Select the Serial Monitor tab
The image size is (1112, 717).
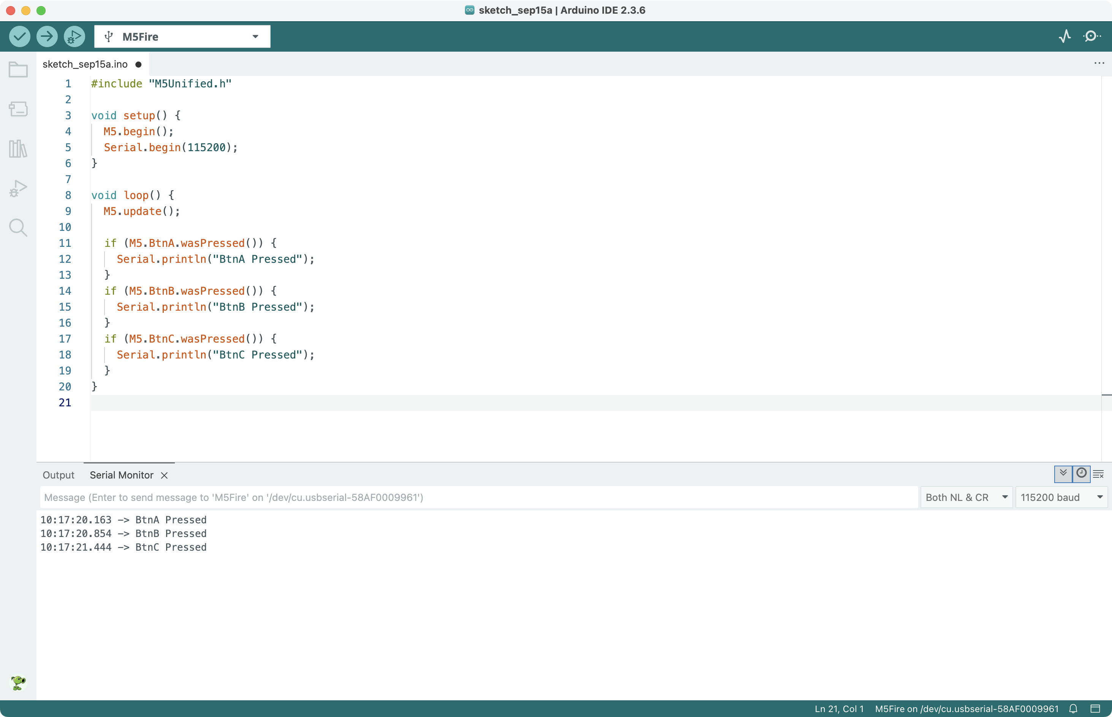coord(122,475)
